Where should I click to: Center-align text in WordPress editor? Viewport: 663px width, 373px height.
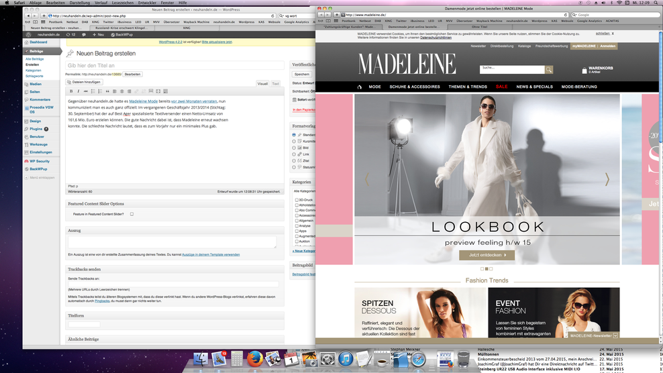pyautogui.click(x=121, y=91)
